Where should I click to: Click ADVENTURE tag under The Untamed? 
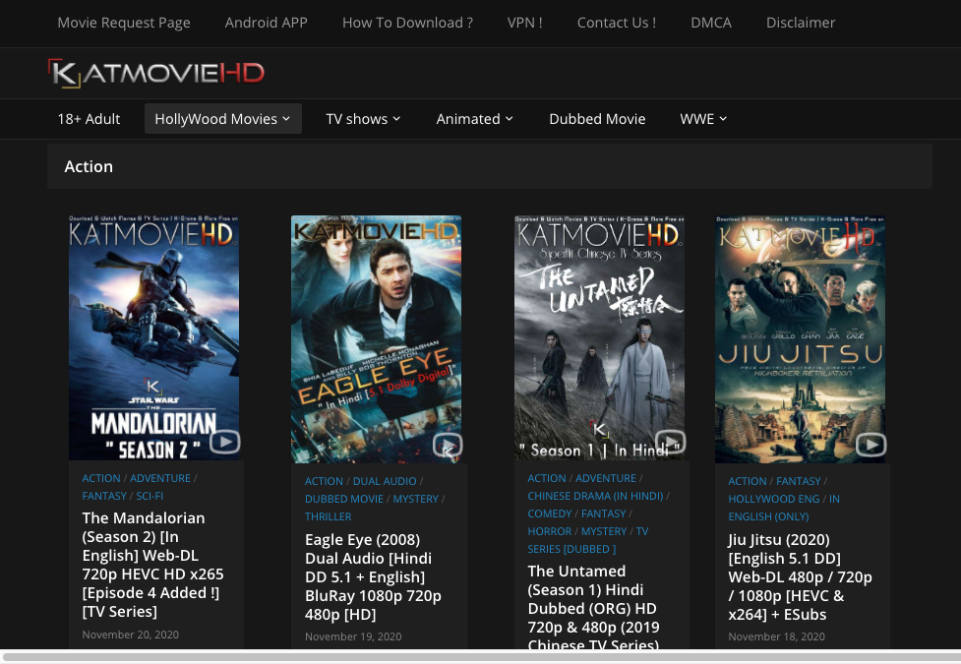[606, 478]
